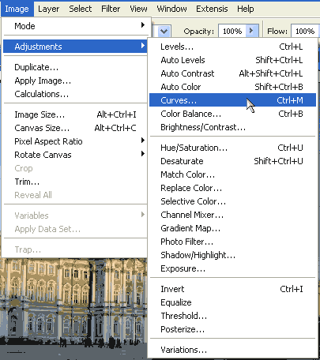
Task: Choose Hue/Saturation... adjustment
Action: tap(232, 148)
